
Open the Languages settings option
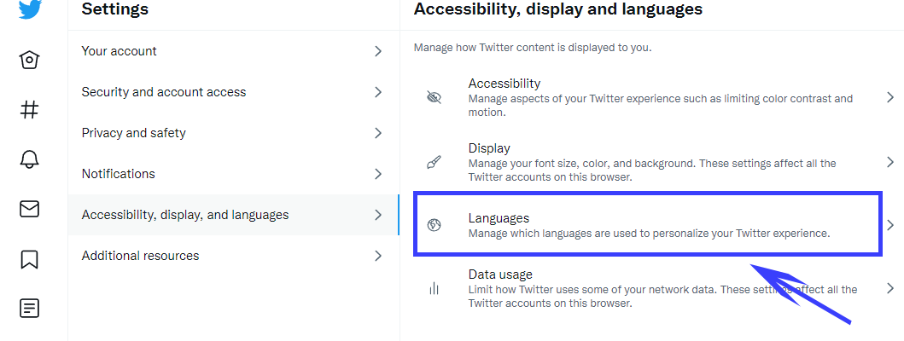point(649,225)
